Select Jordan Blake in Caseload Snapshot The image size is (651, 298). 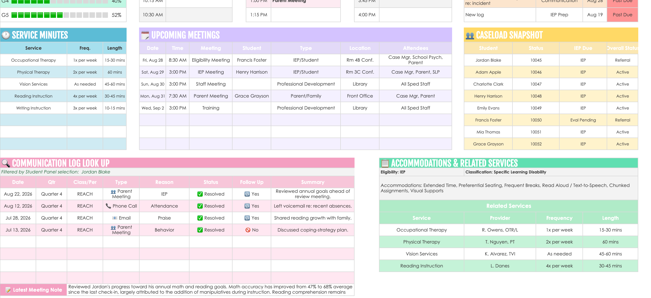[x=488, y=60]
